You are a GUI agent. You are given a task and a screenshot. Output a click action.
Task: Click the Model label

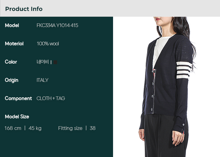click(x=12, y=25)
